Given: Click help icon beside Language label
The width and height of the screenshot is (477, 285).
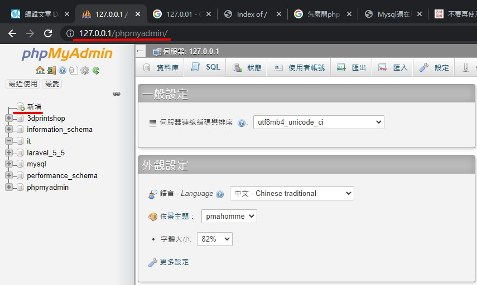Looking at the screenshot, I should coord(220,194).
